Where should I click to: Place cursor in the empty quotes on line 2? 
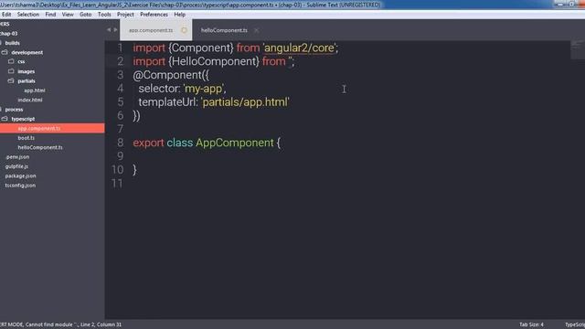(291, 61)
